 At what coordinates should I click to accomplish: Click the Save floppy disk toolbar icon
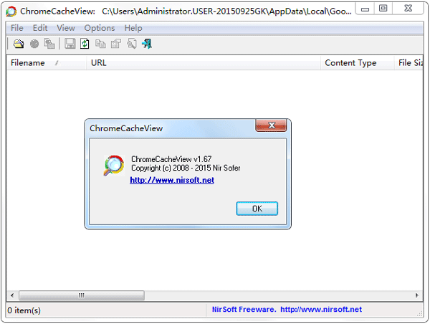[70, 44]
